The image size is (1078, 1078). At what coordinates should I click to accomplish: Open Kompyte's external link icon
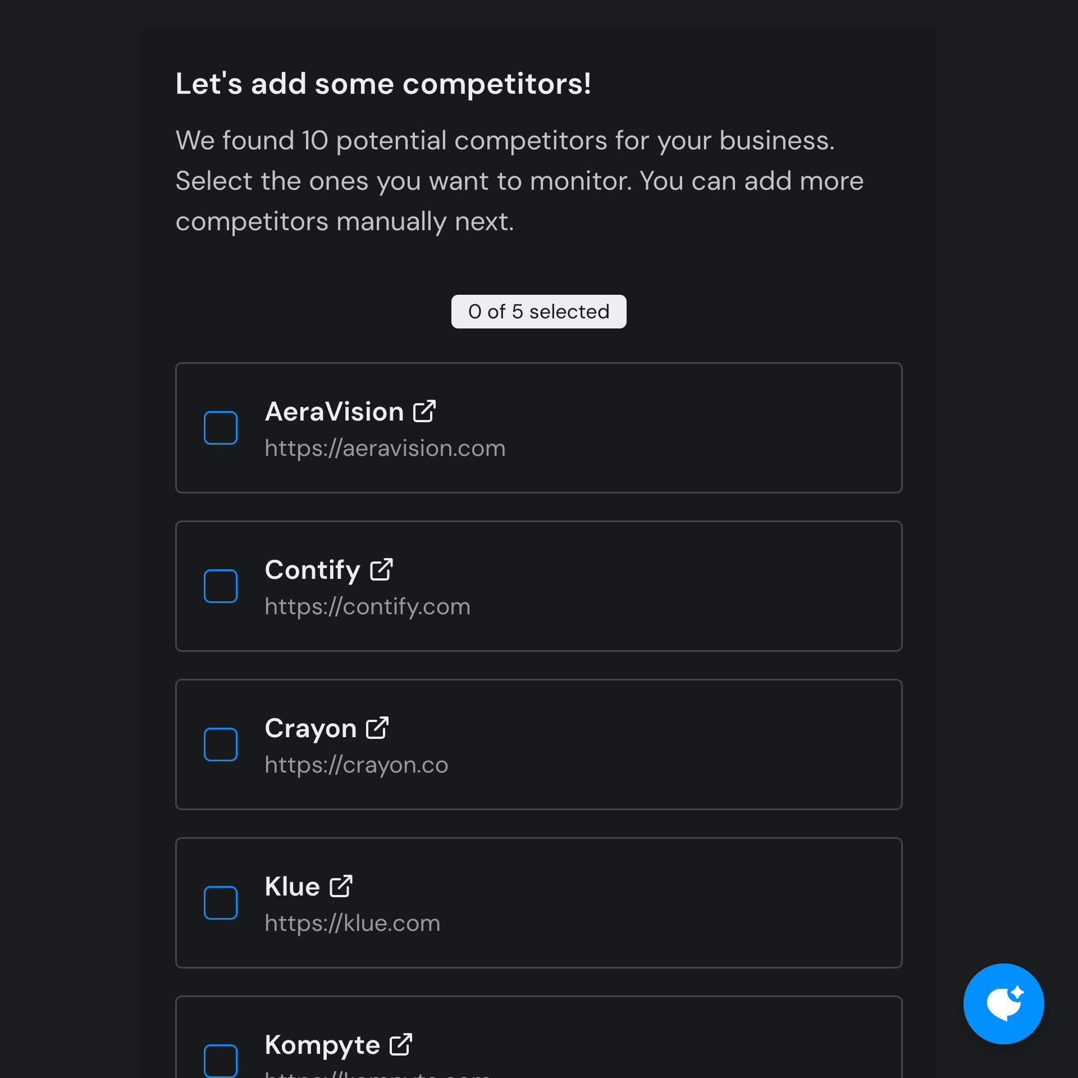click(x=401, y=1044)
